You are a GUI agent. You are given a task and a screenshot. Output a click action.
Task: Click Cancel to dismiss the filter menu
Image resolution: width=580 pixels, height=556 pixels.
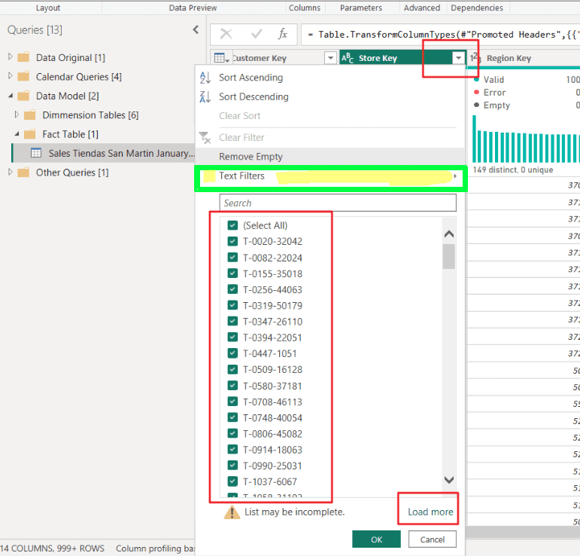[x=432, y=539]
